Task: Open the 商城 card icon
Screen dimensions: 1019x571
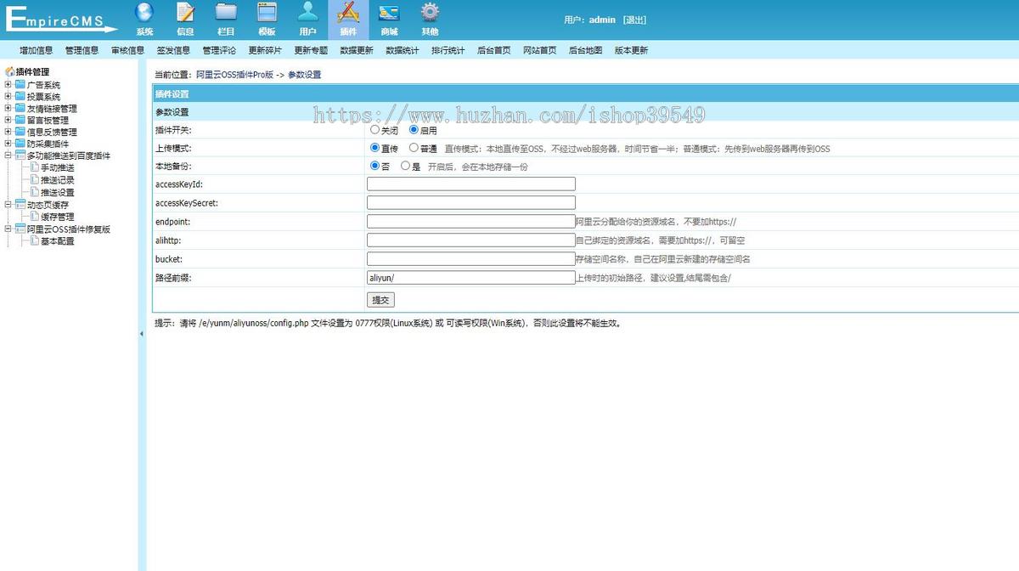Action: [389, 13]
